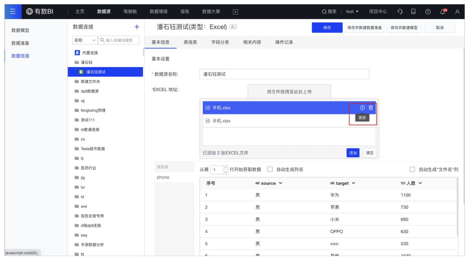Click the user avatar icon
This screenshot has height=263, width=470.
click(457, 11)
